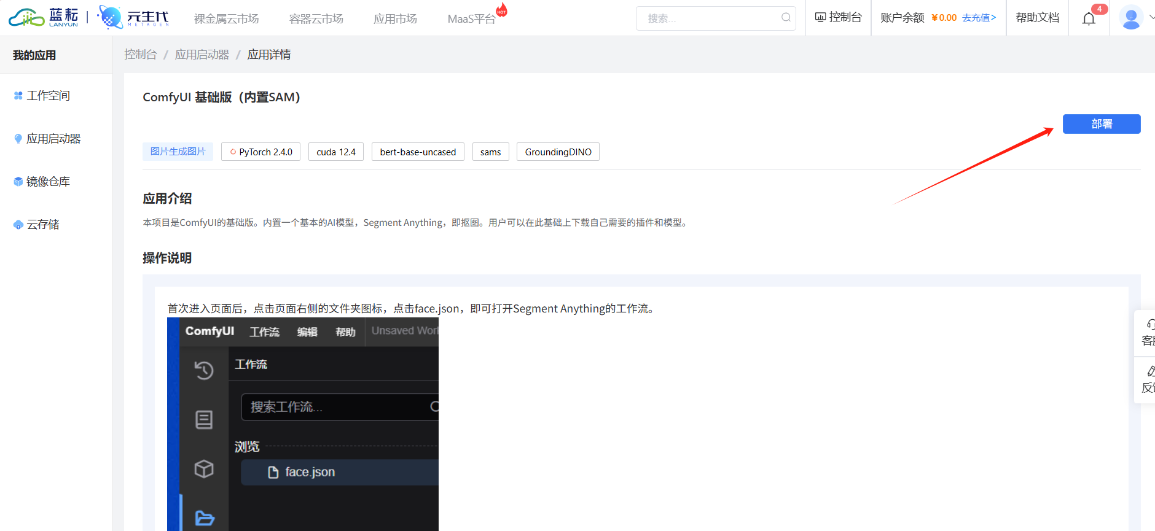Click the 操作说明 section heading
The height and width of the screenshot is (531, 1155).
point(167,258)
